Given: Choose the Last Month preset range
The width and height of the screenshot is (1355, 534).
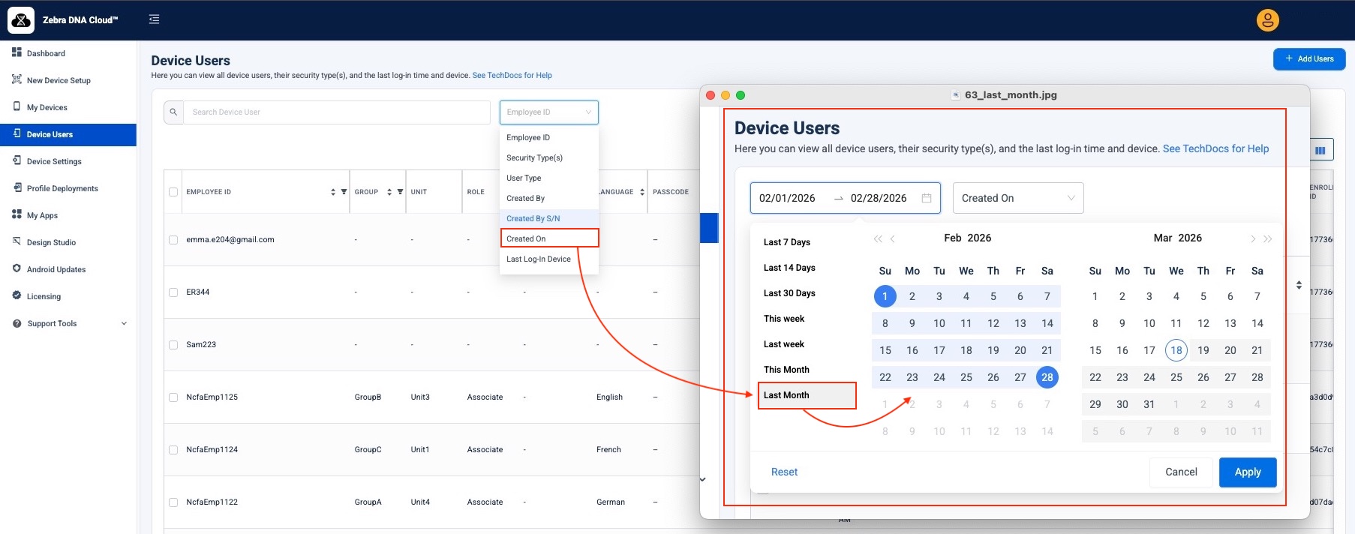Looking at the screenshot, I should pos(786,395).
